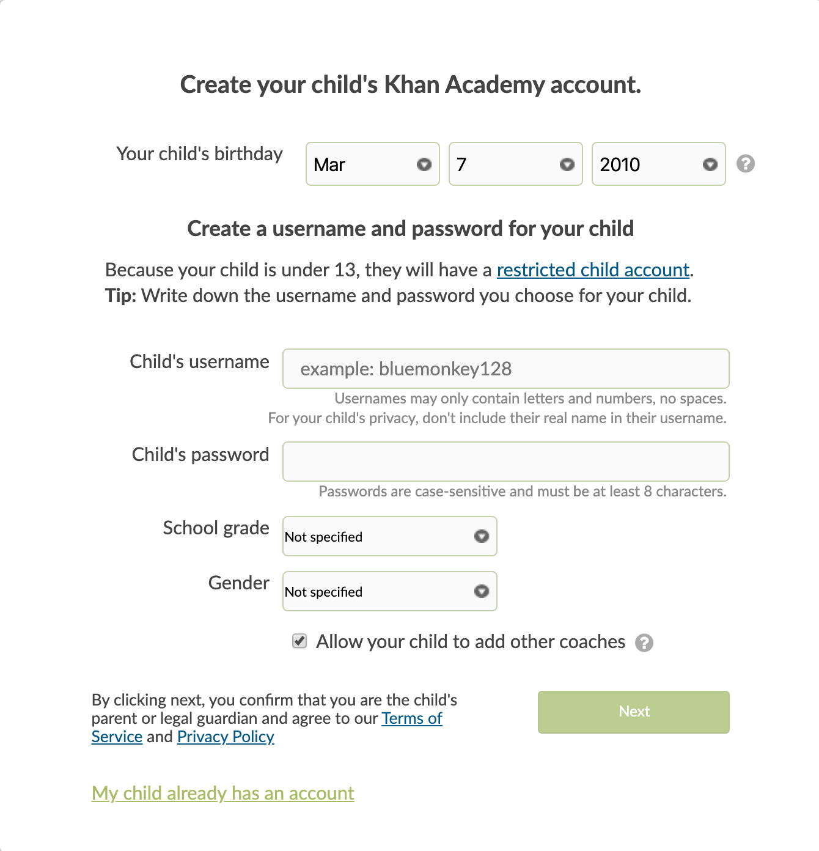Expand the Gender selector
The height and width of the screenshot is (851, 819).
pos(390,591)
